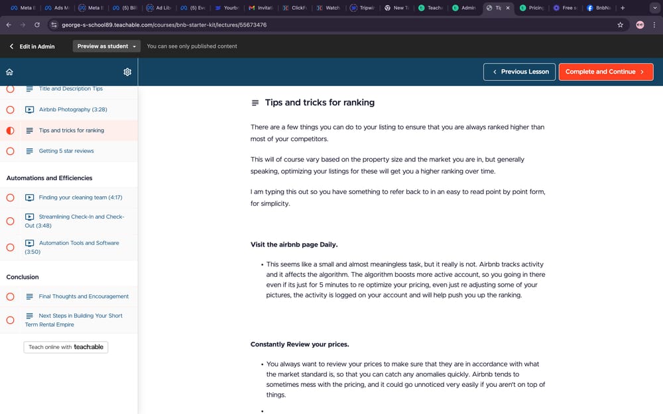Click the text icon beside Title and Description Tips
The image size is (663, 414).
30,89
